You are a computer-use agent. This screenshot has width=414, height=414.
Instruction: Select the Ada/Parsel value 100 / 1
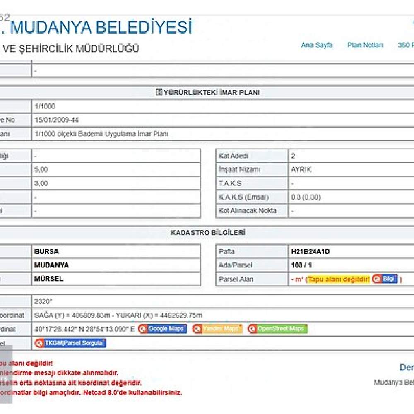[301, 265]
